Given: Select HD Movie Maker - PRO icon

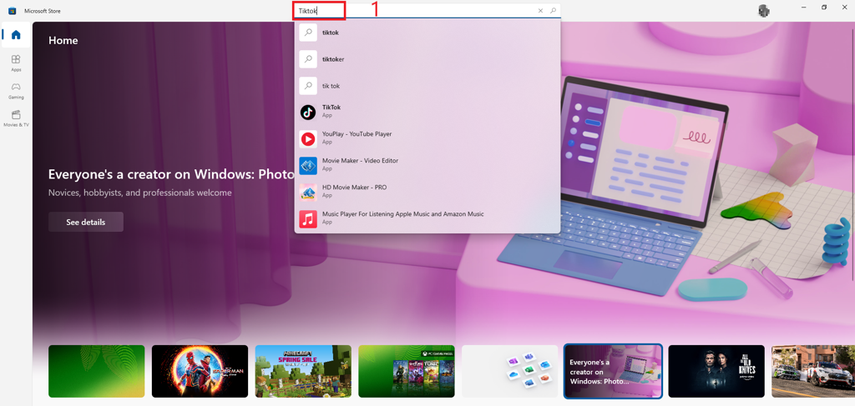Looking at the screenshot, I should click(308, 192).
